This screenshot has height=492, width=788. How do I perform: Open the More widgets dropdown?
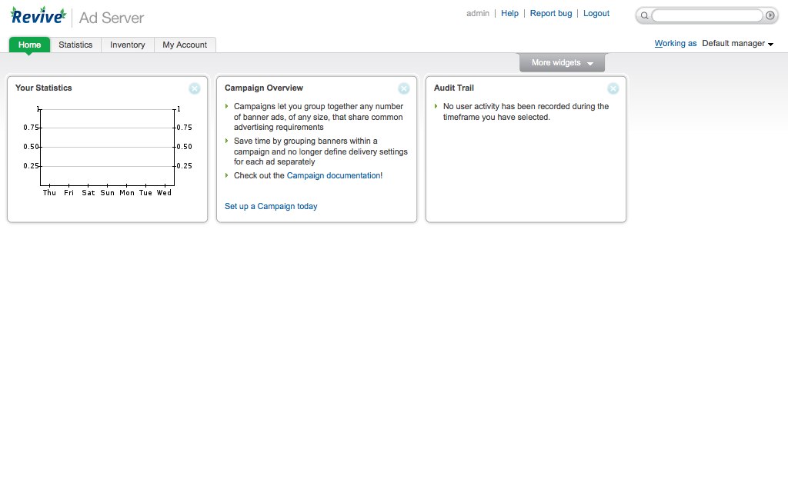point(562,61)
